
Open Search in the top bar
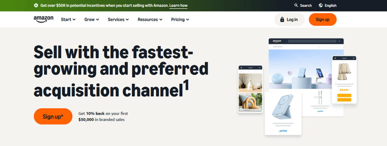[x=303, y=5]
